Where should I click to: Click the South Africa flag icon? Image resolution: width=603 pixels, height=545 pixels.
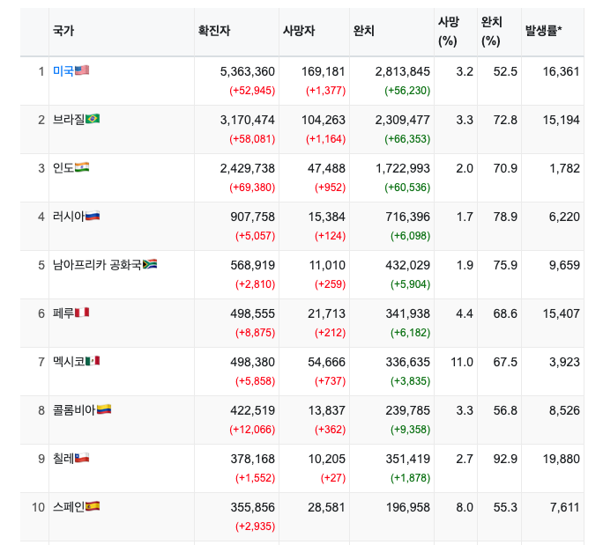(x=150, y=264)
